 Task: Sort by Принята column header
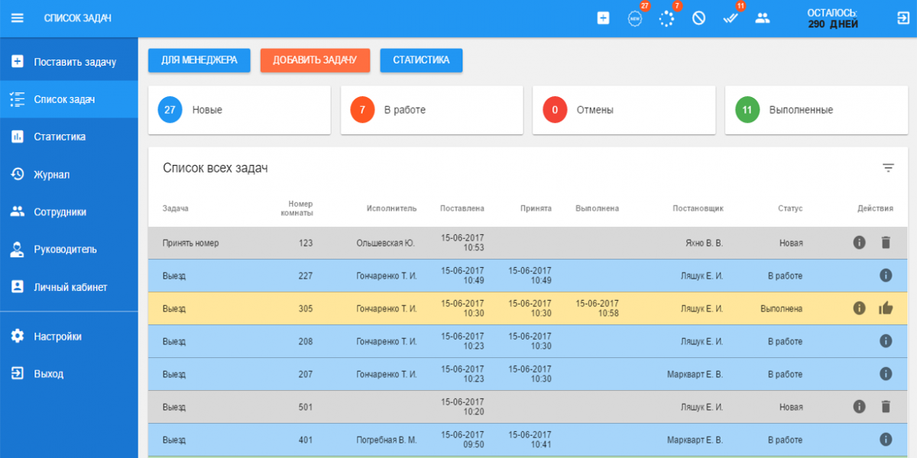pos(536,208)
